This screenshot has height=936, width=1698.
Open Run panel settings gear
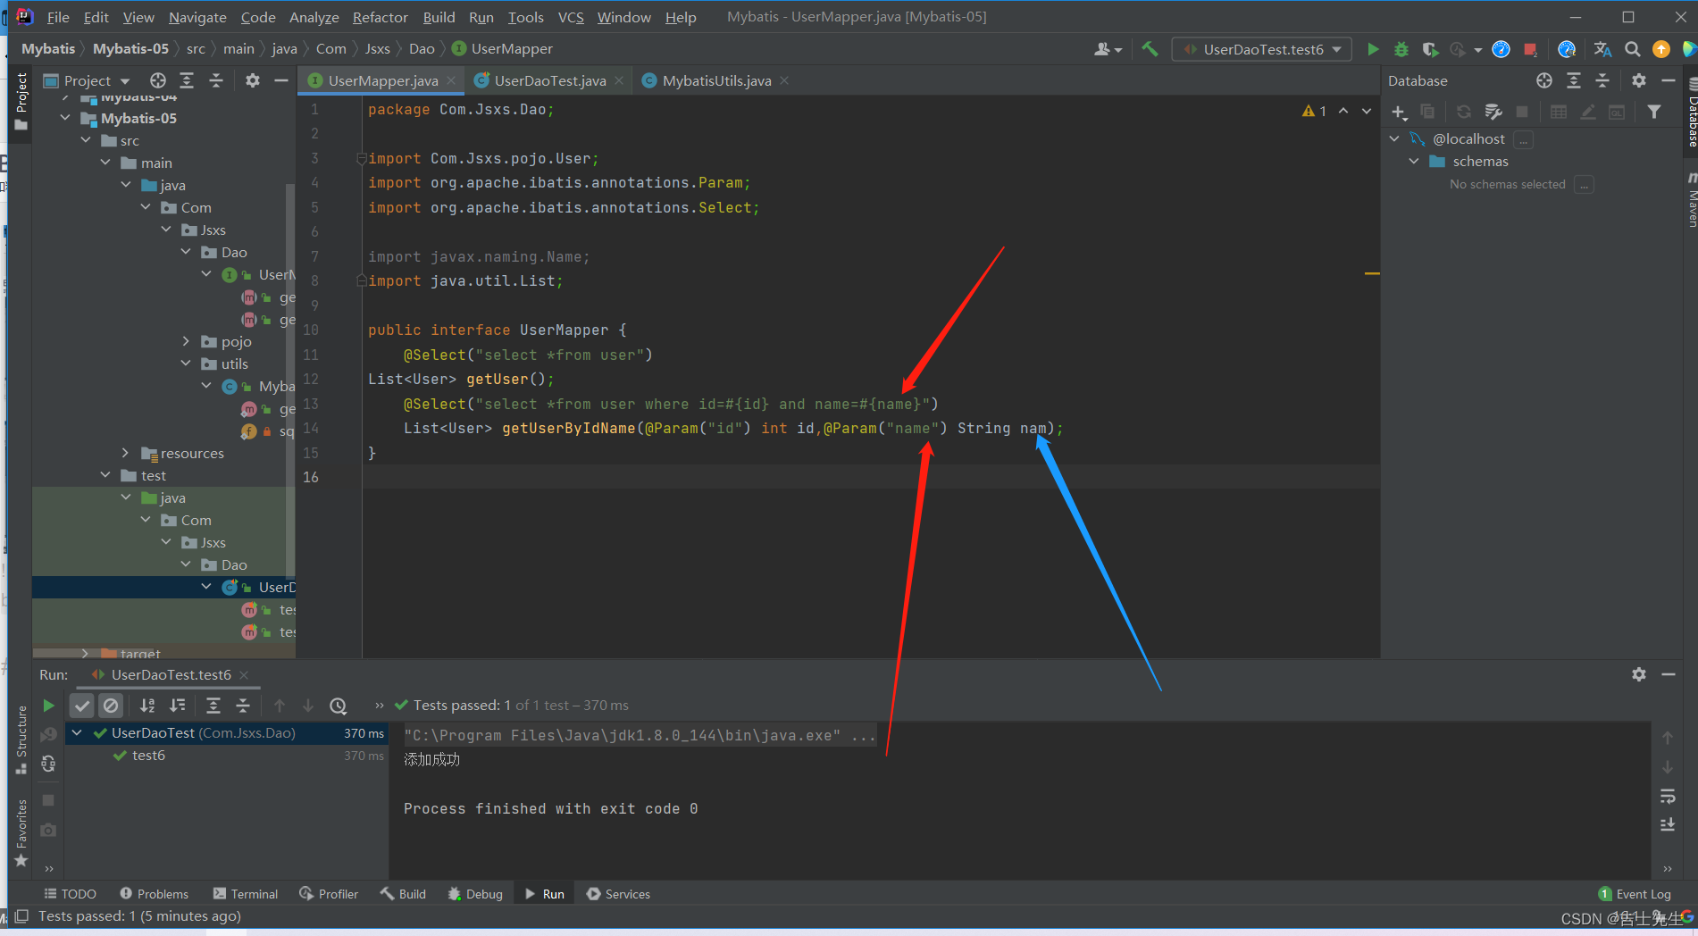click(1638, 674)
